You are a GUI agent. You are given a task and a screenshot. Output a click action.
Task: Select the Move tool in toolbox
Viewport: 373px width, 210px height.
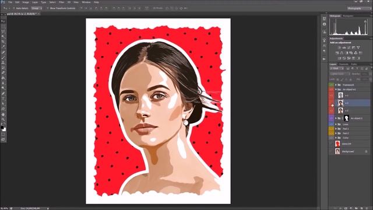[x=3, y=21]
